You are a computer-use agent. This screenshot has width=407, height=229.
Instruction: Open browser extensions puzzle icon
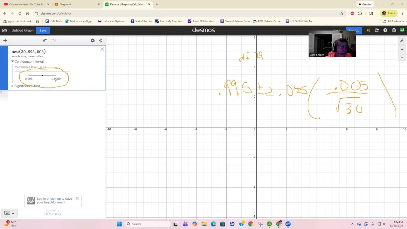click(360, 13)
